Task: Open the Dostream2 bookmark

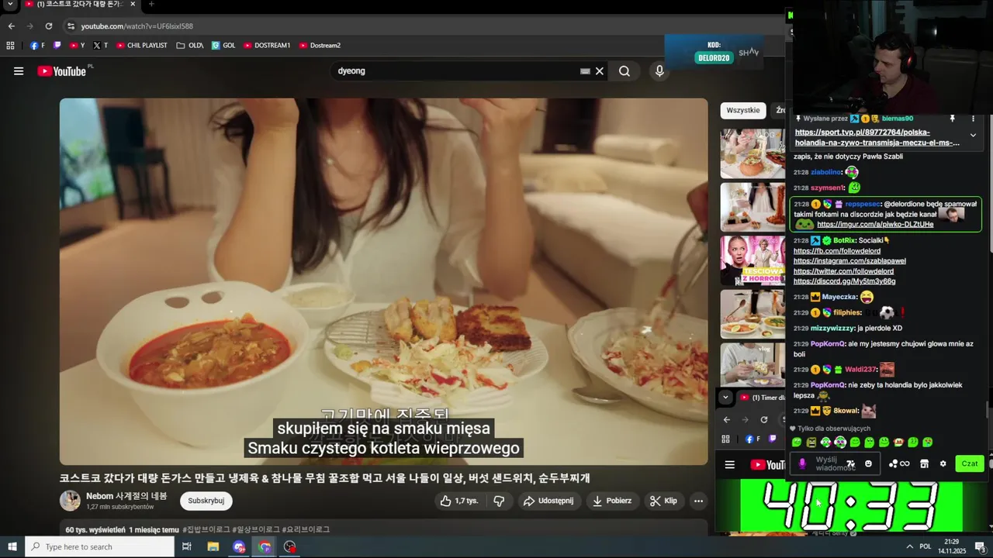Action: [x=320, y=46]
